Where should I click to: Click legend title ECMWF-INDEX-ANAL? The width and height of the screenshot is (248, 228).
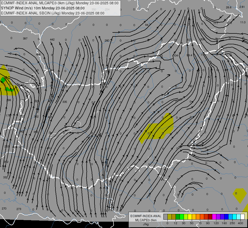[146, 216]
